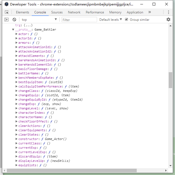Switch to the Elements tab

[x=22, y=12]
